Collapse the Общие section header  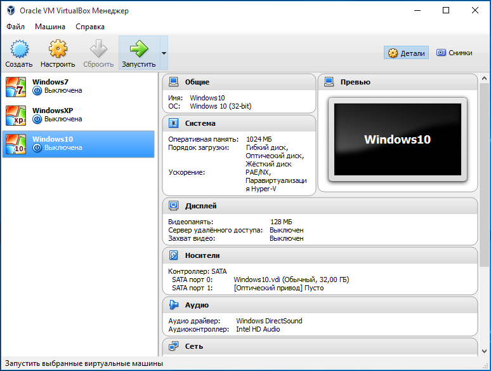pyautogui.click(x=239, y=82)
